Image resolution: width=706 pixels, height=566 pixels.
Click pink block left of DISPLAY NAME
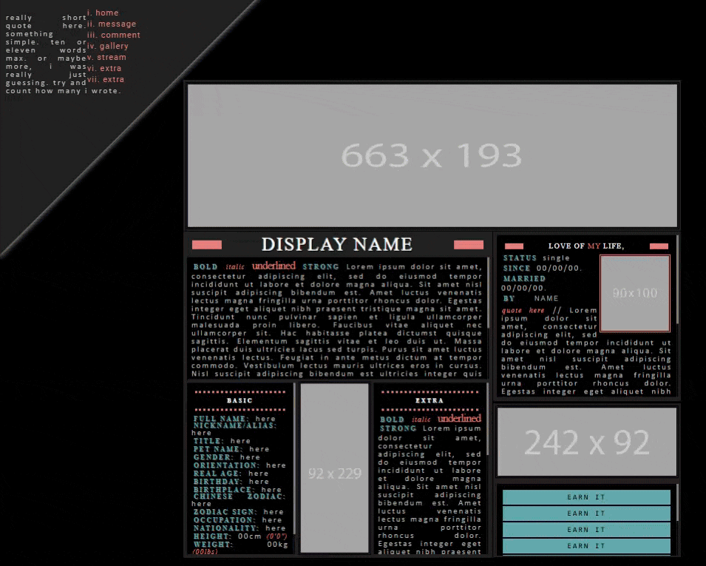pyautogui.click(x=207, y=245)
